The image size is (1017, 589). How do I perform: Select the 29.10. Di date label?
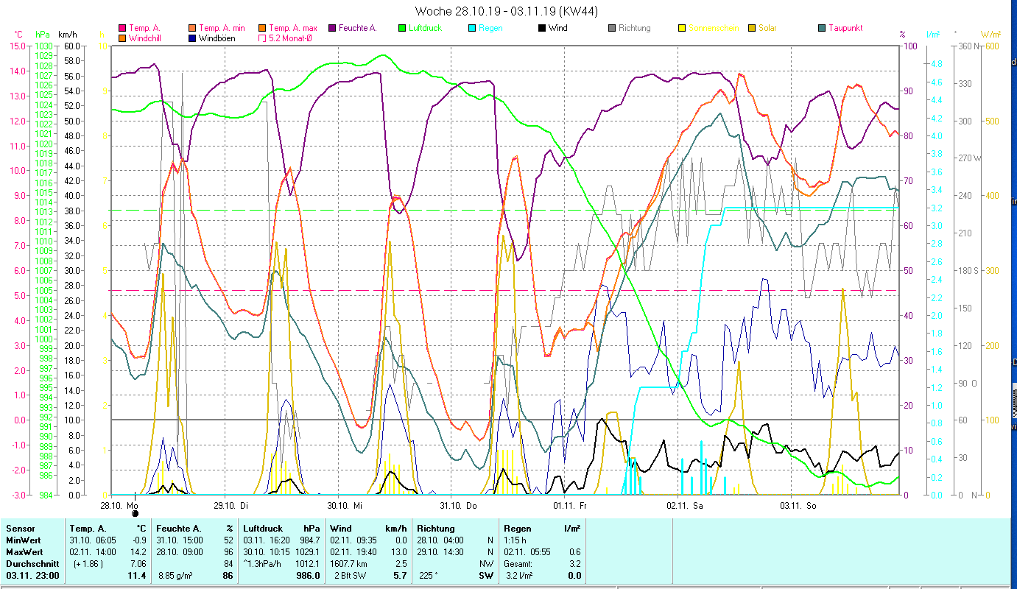[231, 505]
